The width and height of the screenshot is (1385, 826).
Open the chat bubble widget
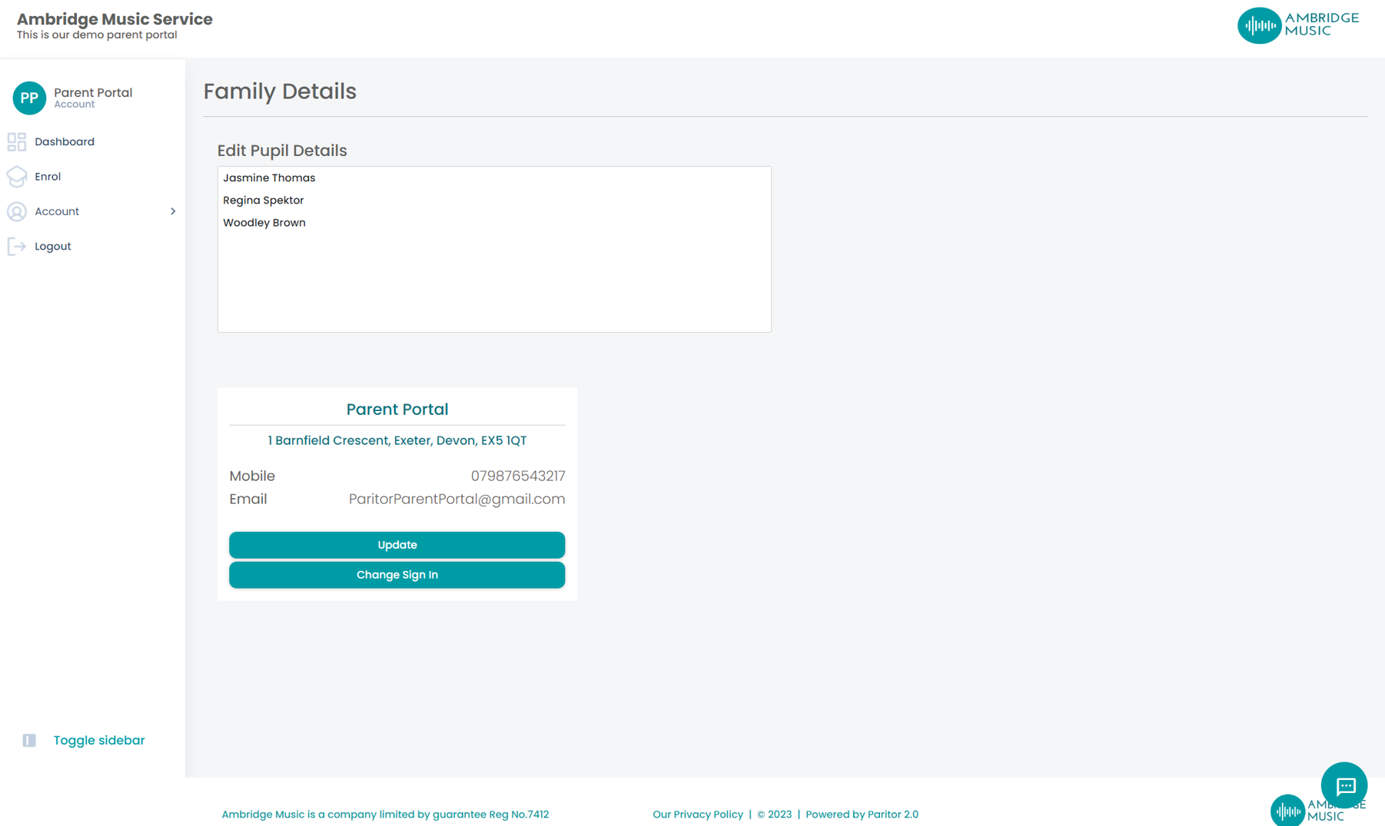click(1344, 785)
